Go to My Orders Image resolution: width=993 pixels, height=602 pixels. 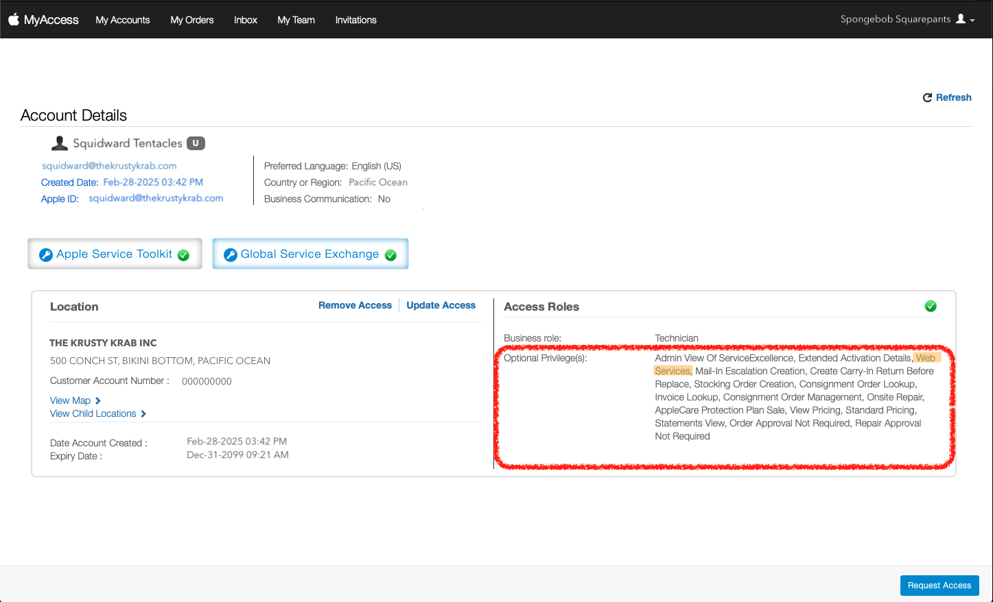click(192, 20)
